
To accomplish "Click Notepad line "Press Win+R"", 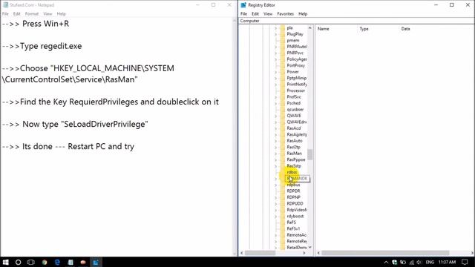I will coord(36,24).
